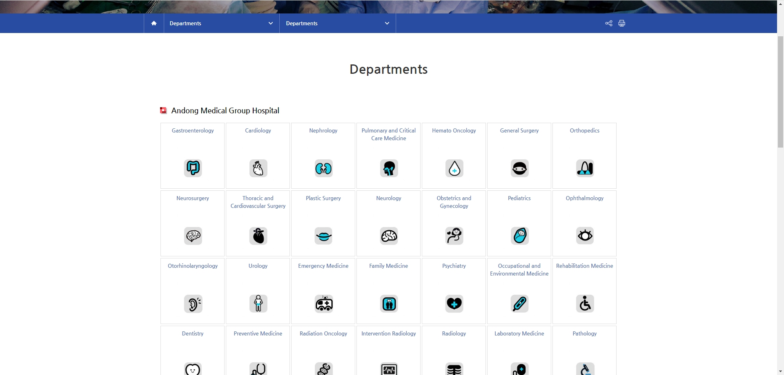Go to Neurology text link
This screenshot has width=784, height=375.
pyautogui.click(x=389, y=198)
